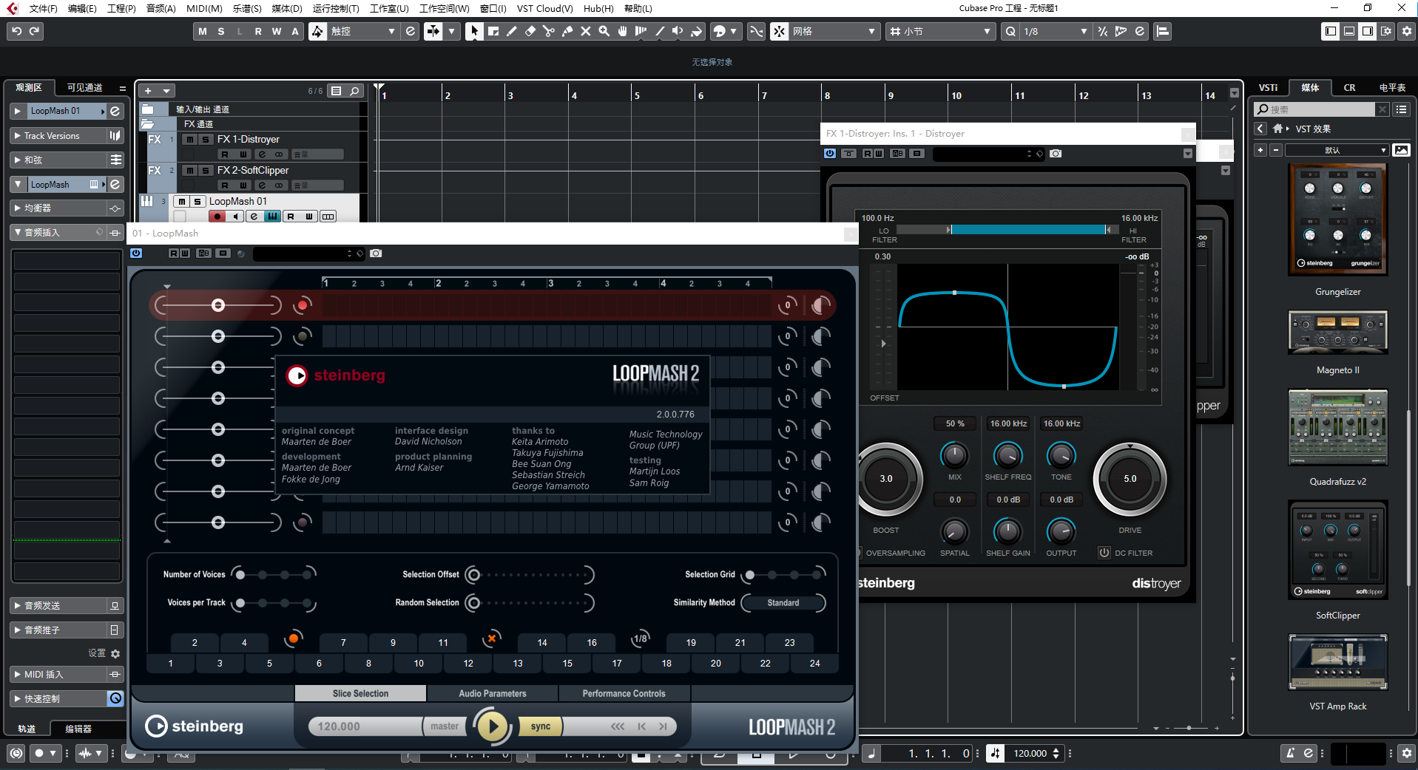Viewport: 1418px width, 770px height.
Task: Toggle LoopMash sync button
Action: 541,726
